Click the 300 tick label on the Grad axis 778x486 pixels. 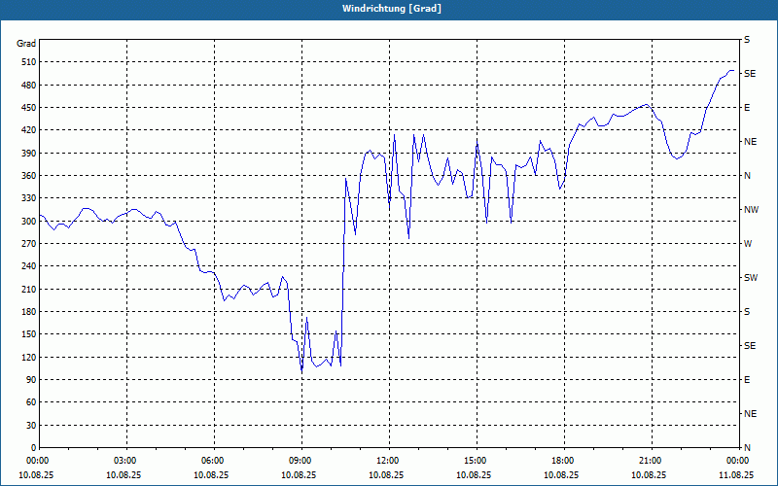(x=29, y=222)
